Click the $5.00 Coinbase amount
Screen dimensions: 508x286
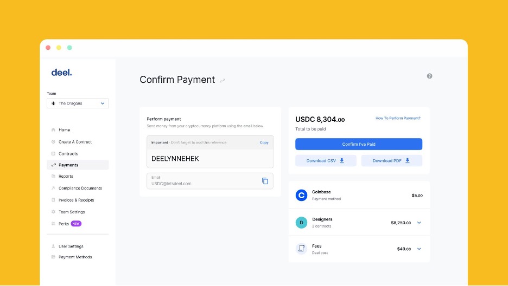(417, 196)
